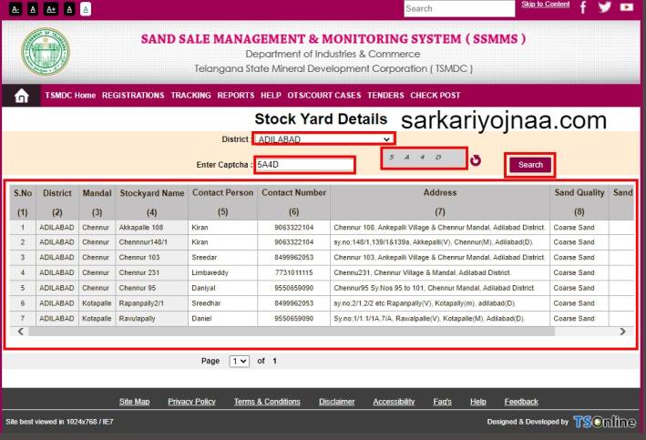Open the TSMDC Home menu

click(x=70, y=95)
